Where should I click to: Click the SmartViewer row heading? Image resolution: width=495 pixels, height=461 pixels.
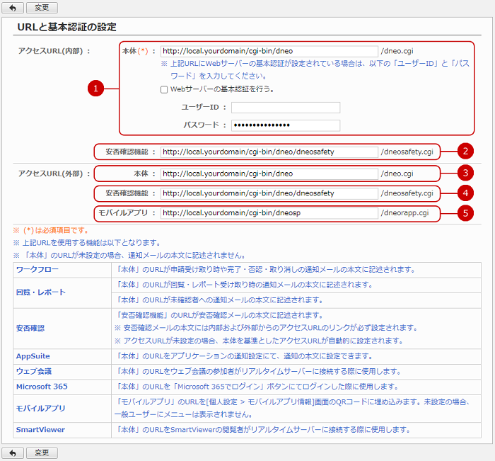pyautogui.click(x=40, y=429)
